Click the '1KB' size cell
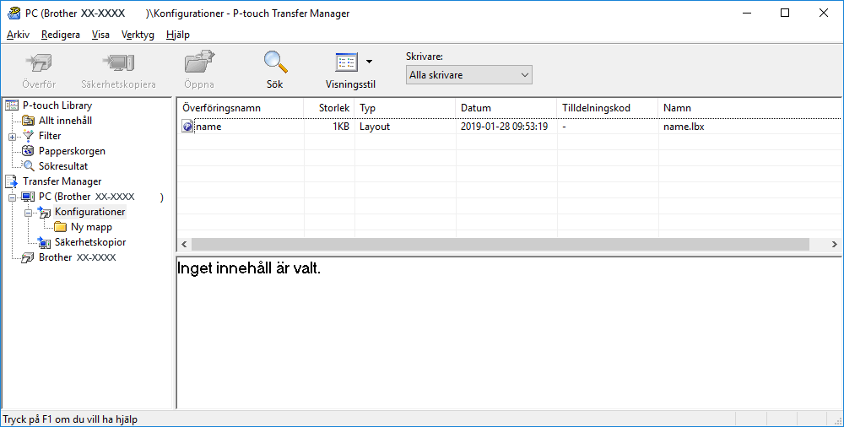The width and height of the screenshot is (844, 427). (x=341, y=127)
